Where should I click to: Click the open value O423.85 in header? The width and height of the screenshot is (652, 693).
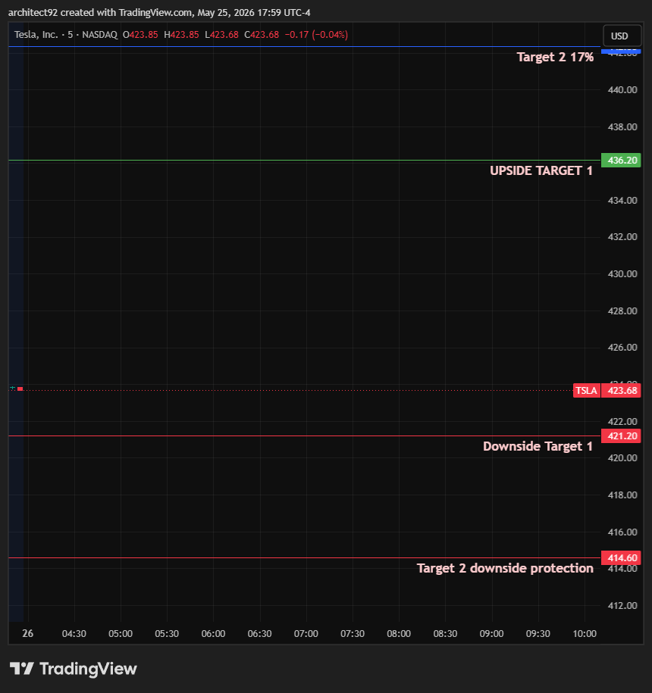[140, 35]
